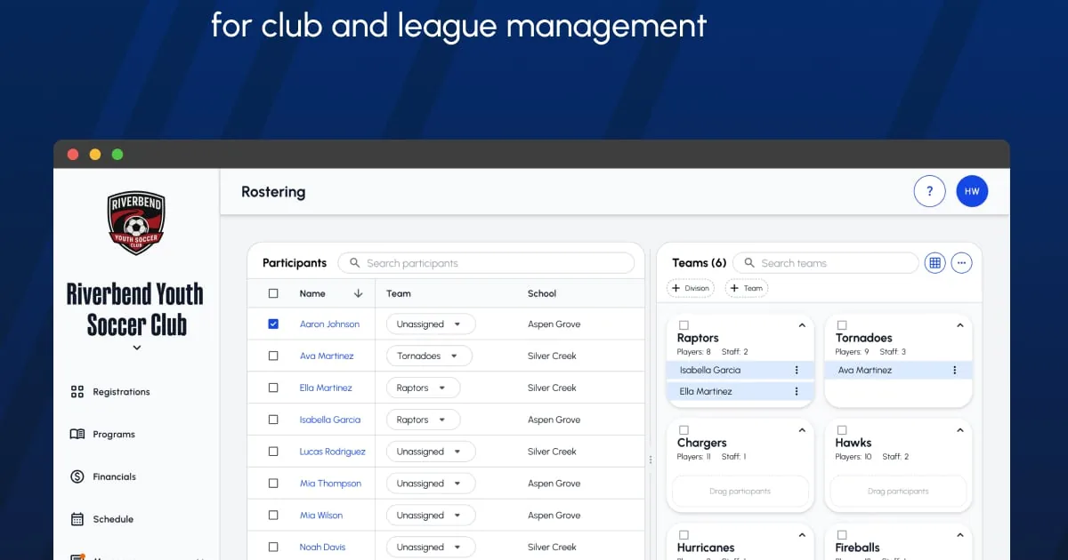Open Ella Martinez's Raptors team dropdown

(x=423, y=388)
